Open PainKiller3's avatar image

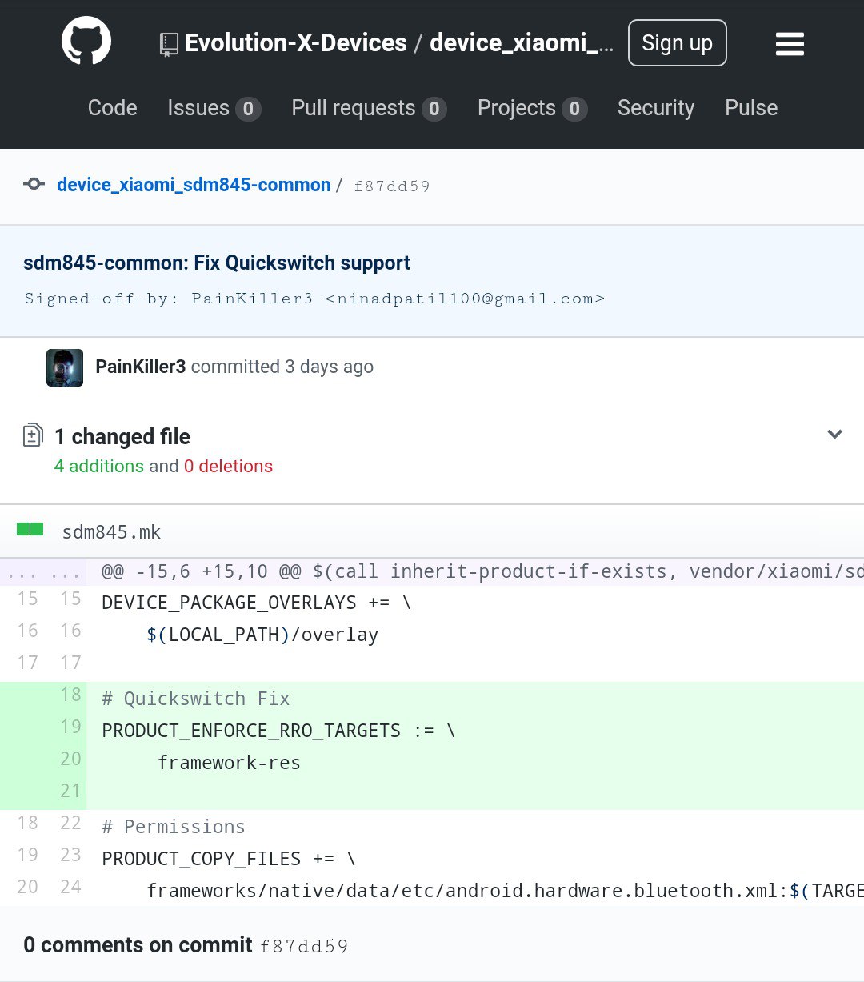point(65,367)
